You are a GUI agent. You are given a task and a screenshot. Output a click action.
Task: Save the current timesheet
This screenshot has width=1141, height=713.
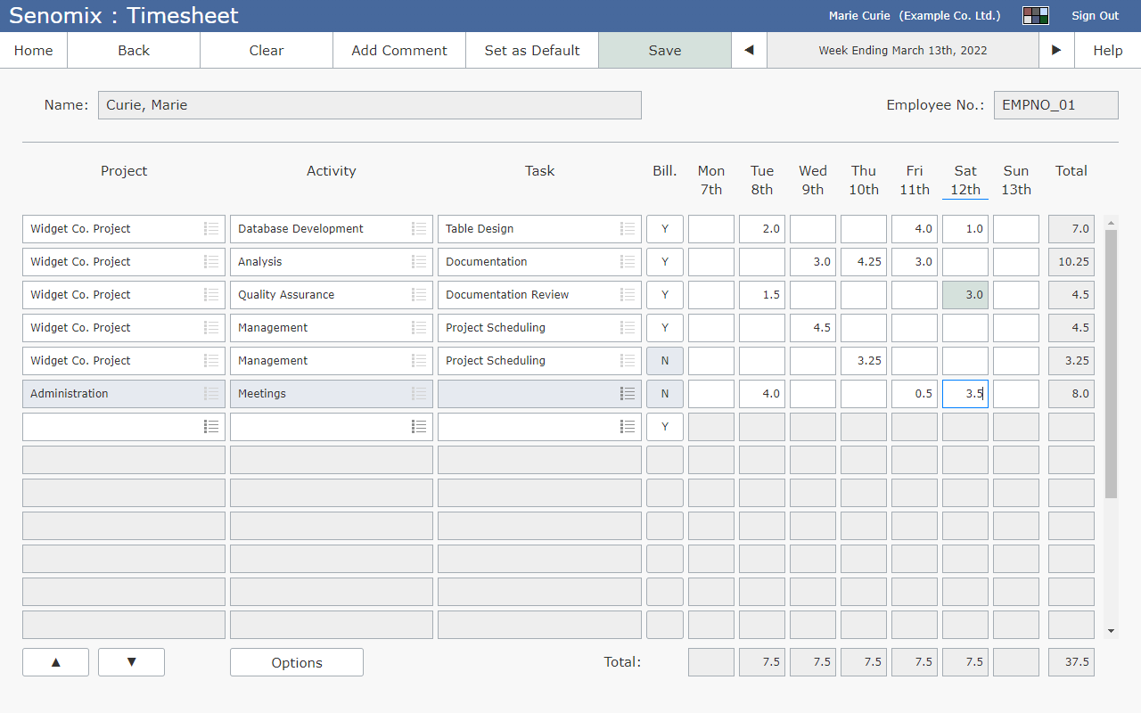(x=664, y=50)
